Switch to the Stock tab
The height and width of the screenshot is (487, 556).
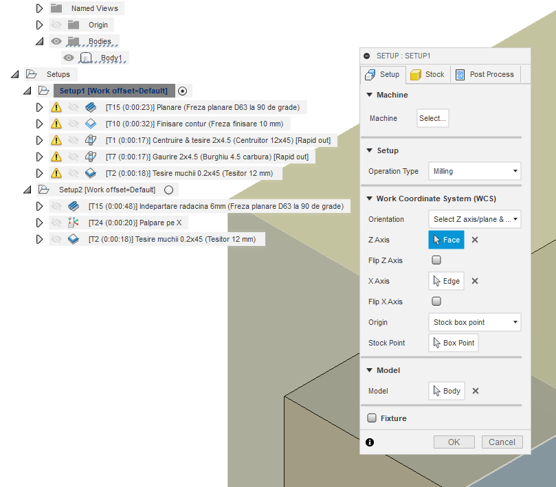pos(427,74)
